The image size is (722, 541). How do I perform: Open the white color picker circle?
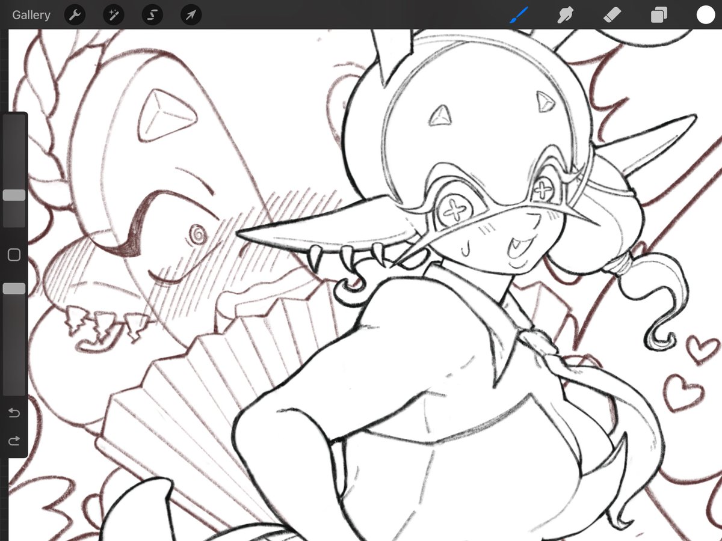pos(705,15)
